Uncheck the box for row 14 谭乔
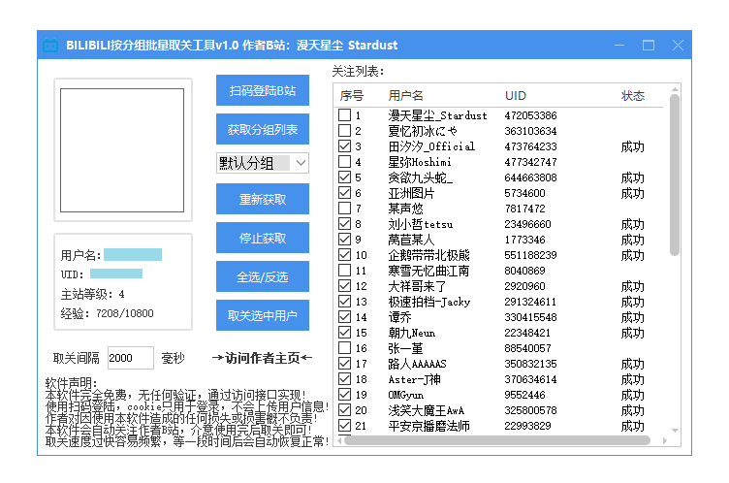Screen dimensions: 729x483 pyautogui.click(x=344, y=317)
